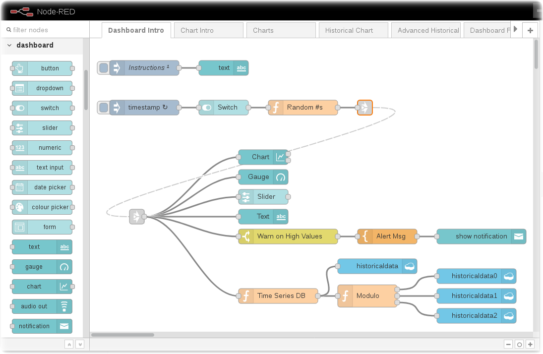Click the colour picker palette icon

[x=20, y=207]
